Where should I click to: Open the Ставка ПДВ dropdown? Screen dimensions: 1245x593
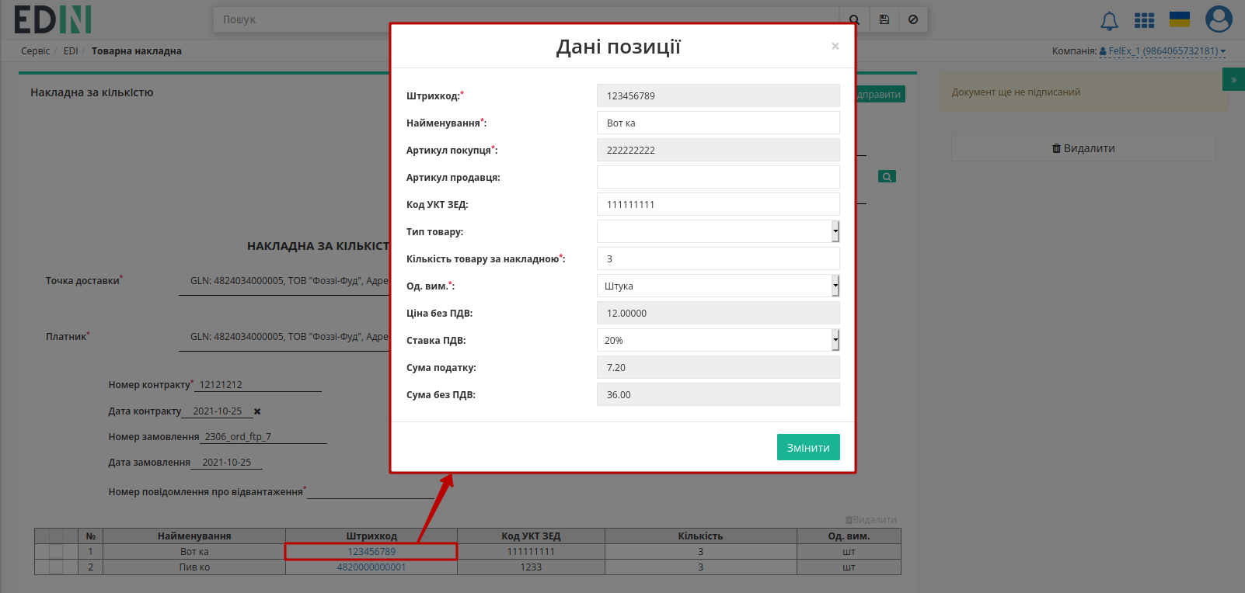[718, 340]
